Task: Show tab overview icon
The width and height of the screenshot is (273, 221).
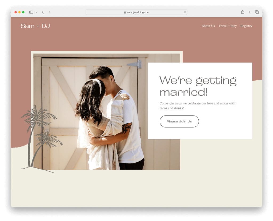Action: click(257, 12)
